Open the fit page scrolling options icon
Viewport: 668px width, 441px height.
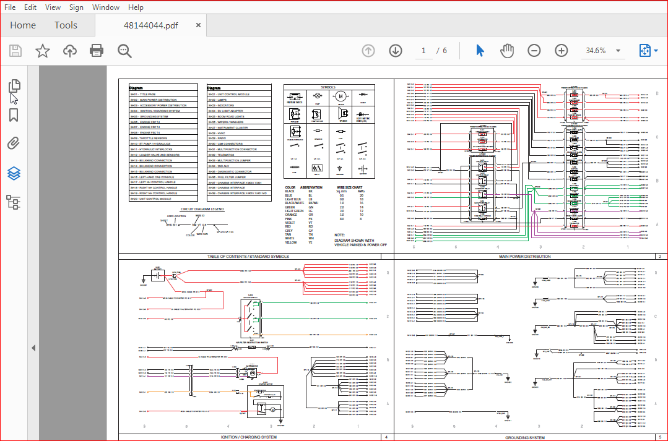[x=645, y=51]
